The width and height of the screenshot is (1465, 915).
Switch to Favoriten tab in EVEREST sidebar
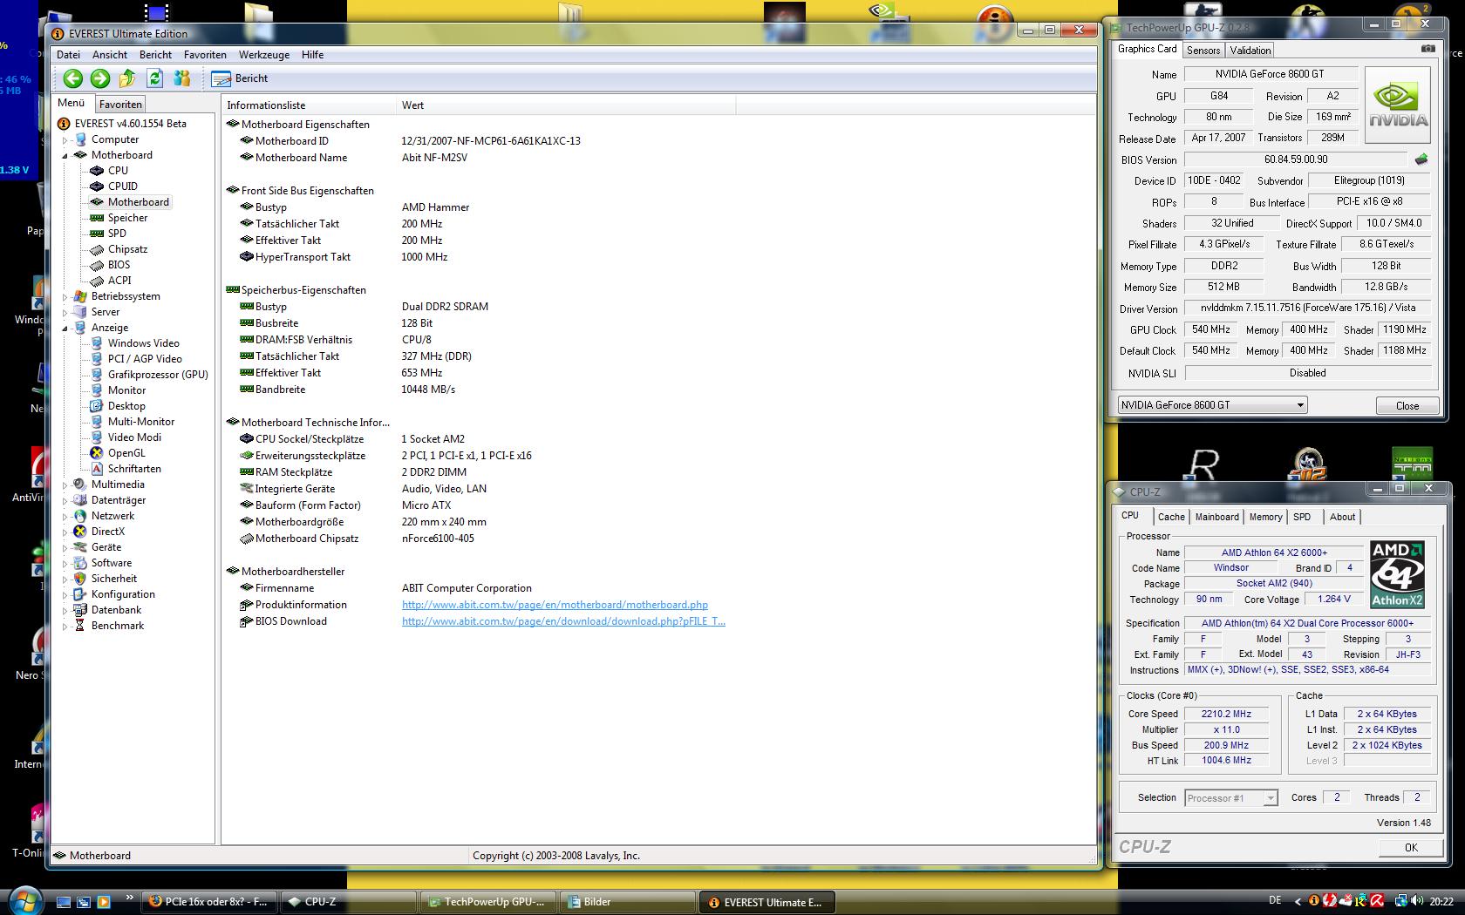pos(120,104)
